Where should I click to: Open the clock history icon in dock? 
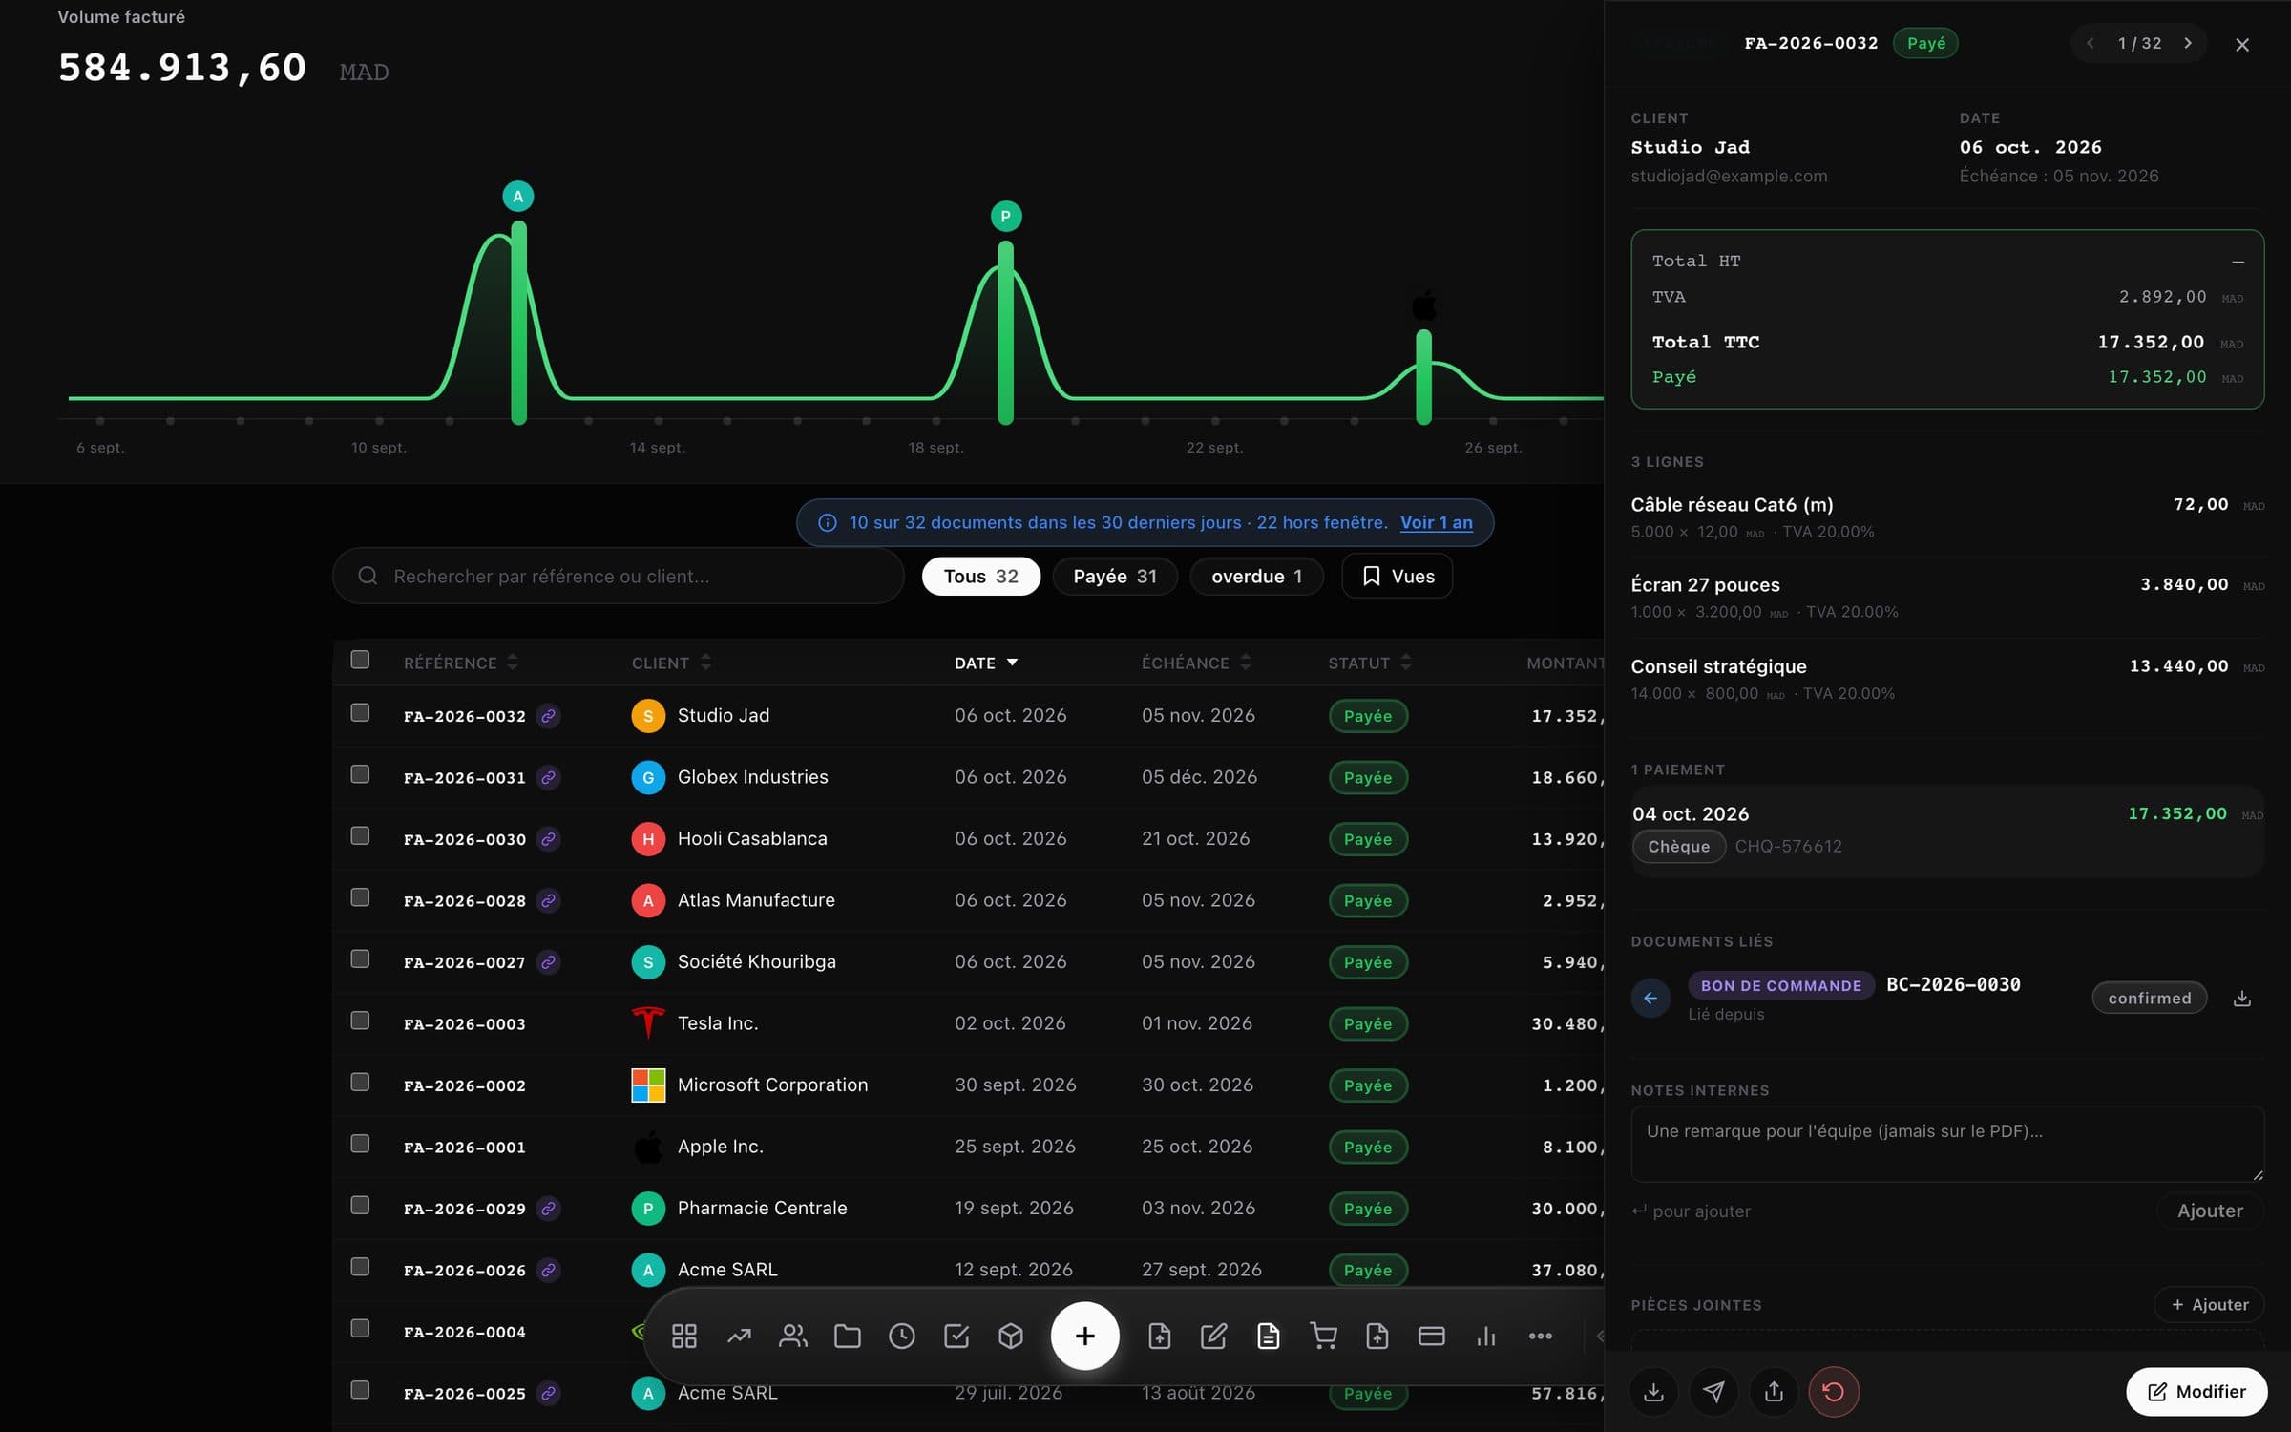(901, 1336)
